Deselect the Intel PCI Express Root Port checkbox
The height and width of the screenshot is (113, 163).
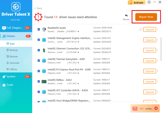tap(39, 71)
